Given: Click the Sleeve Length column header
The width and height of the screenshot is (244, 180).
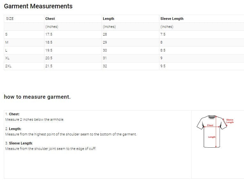Looking at the screenshot, I should coord(172,19).
